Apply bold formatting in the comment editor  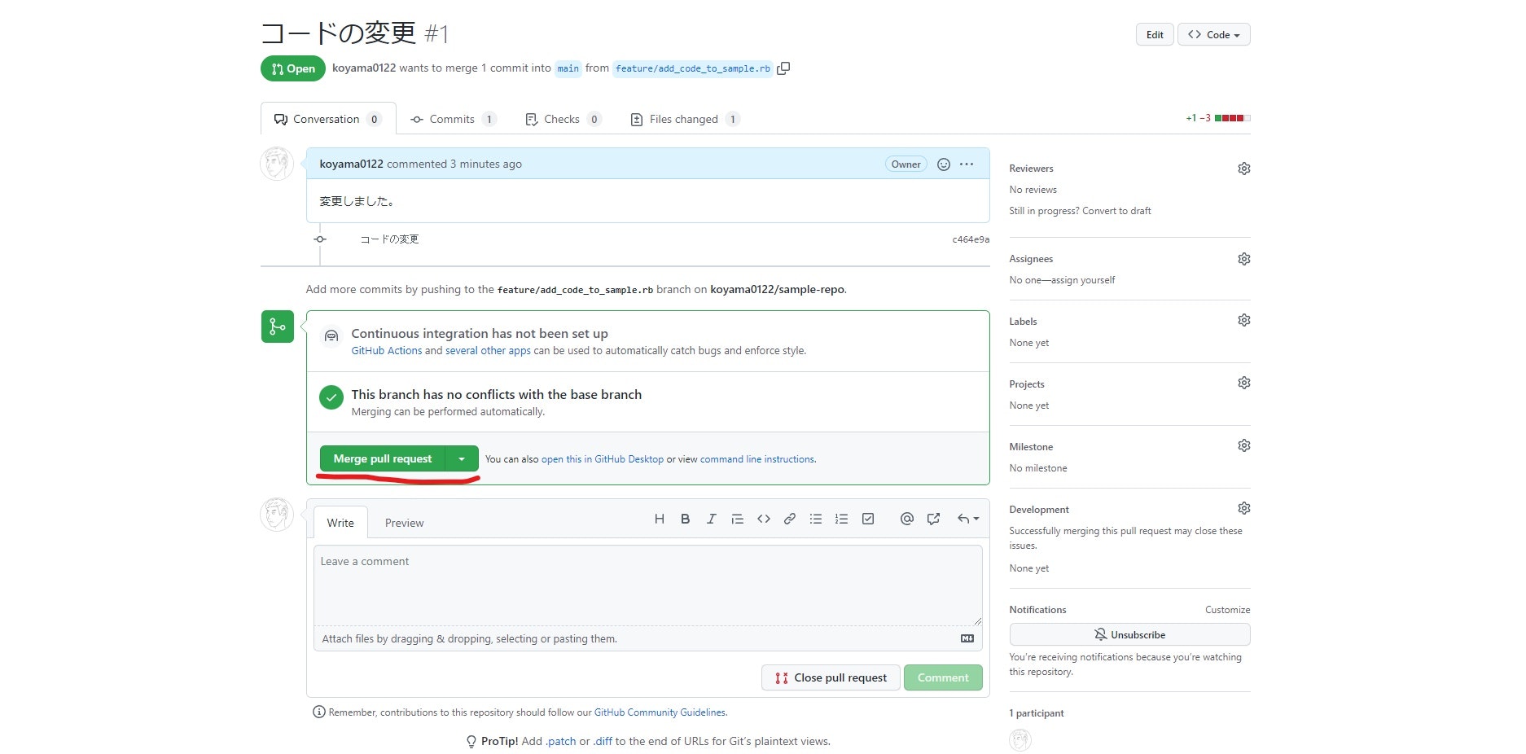pyautogui.click(x=686, y=519)
